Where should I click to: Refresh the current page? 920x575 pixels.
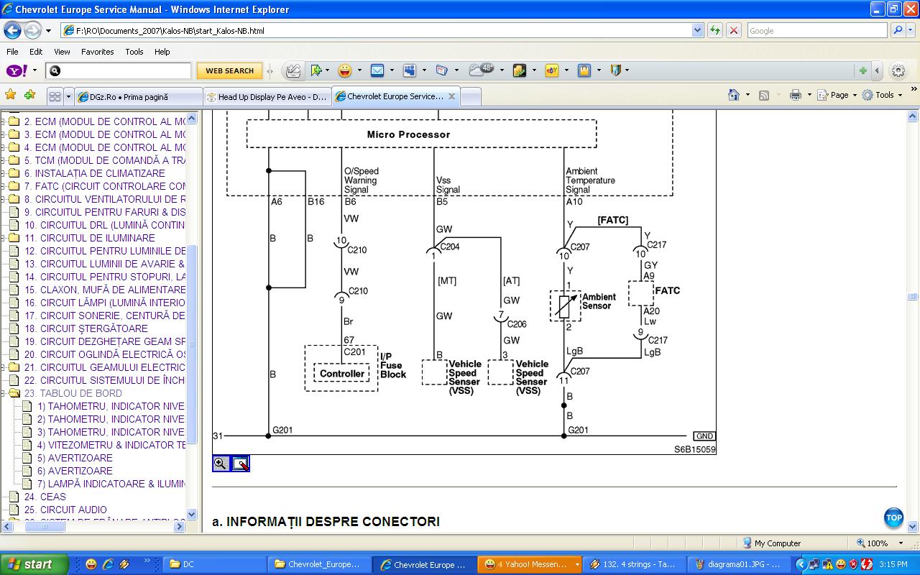point(715,30)
